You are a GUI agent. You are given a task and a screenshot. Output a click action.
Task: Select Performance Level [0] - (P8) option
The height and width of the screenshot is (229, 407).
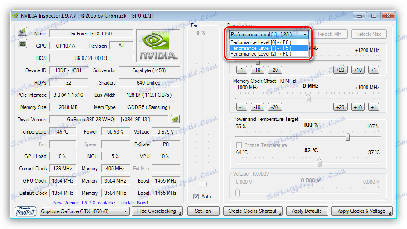coord(269,42)
